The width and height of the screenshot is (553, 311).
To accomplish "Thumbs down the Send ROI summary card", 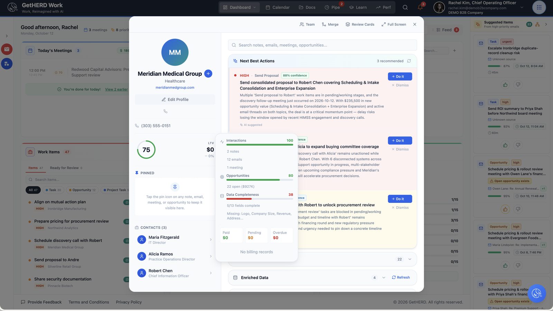I will [x=518, y=145].
